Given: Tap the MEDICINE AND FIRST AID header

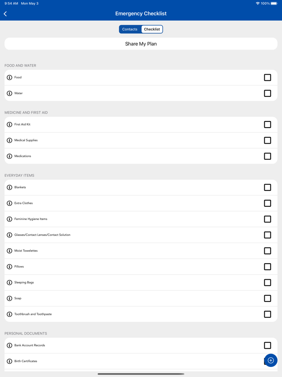Looking at the screenshot, I should 26,113.
